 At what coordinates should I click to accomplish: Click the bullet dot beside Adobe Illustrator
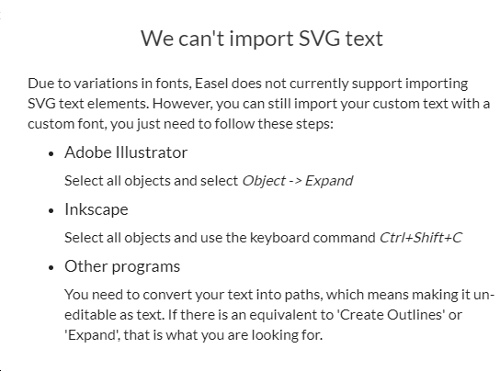pyautogui.click(x=51, y=154)
